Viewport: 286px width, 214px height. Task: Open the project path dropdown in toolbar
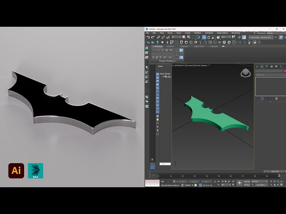coord(261,37)
